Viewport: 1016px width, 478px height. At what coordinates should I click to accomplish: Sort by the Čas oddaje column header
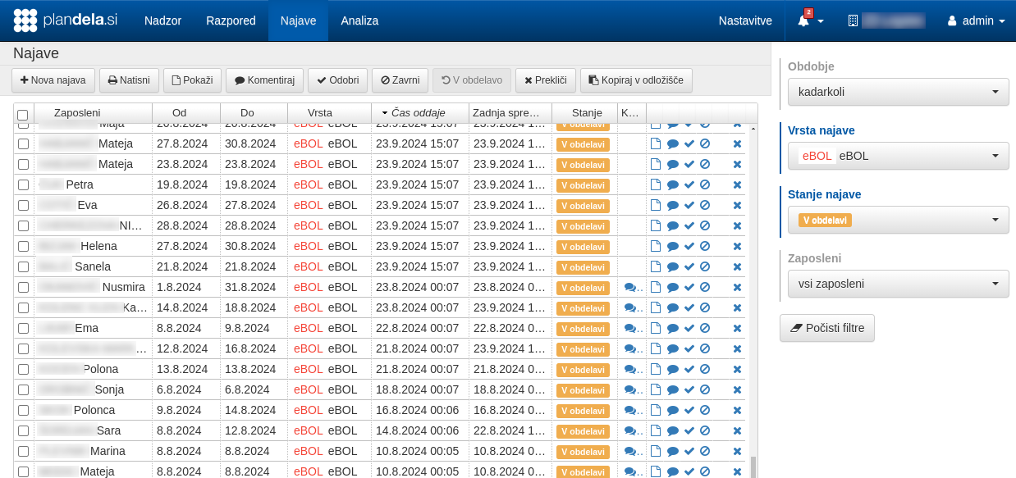tap(419, 113)
